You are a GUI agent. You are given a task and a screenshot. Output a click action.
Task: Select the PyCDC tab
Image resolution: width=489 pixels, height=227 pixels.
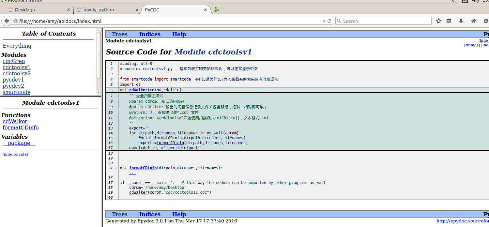pyautogui.click(x=176, y=10)
